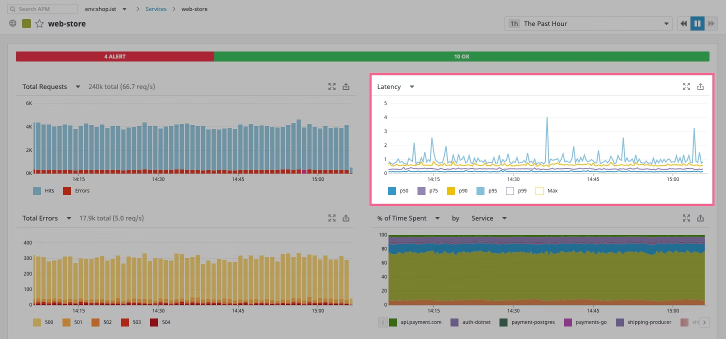Screen dimensions: 726x339
Task: Select shipping-producer in service legend
Action: pos(644,322)
